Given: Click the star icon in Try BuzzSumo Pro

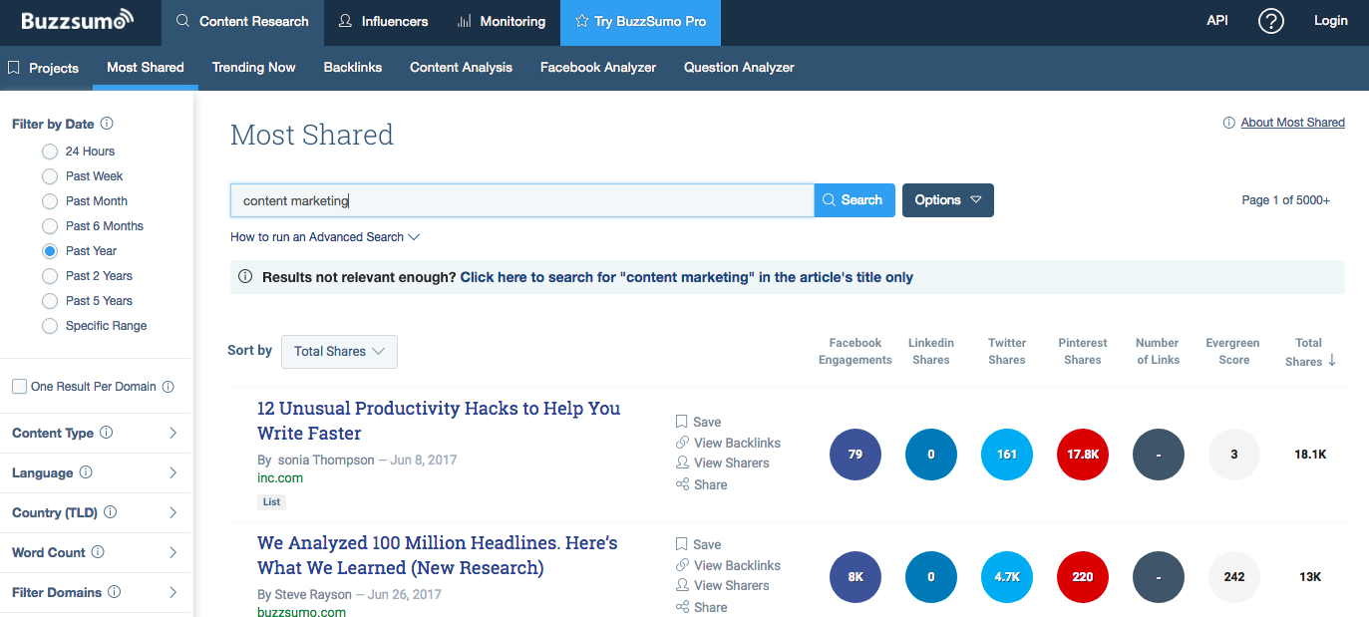Looking at the screenshot, I should (x=582, y=21).
